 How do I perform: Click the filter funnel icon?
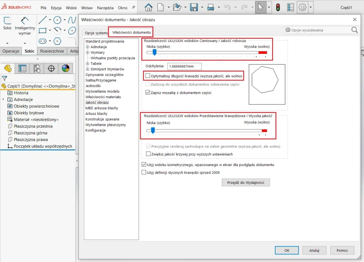point(4,78)
